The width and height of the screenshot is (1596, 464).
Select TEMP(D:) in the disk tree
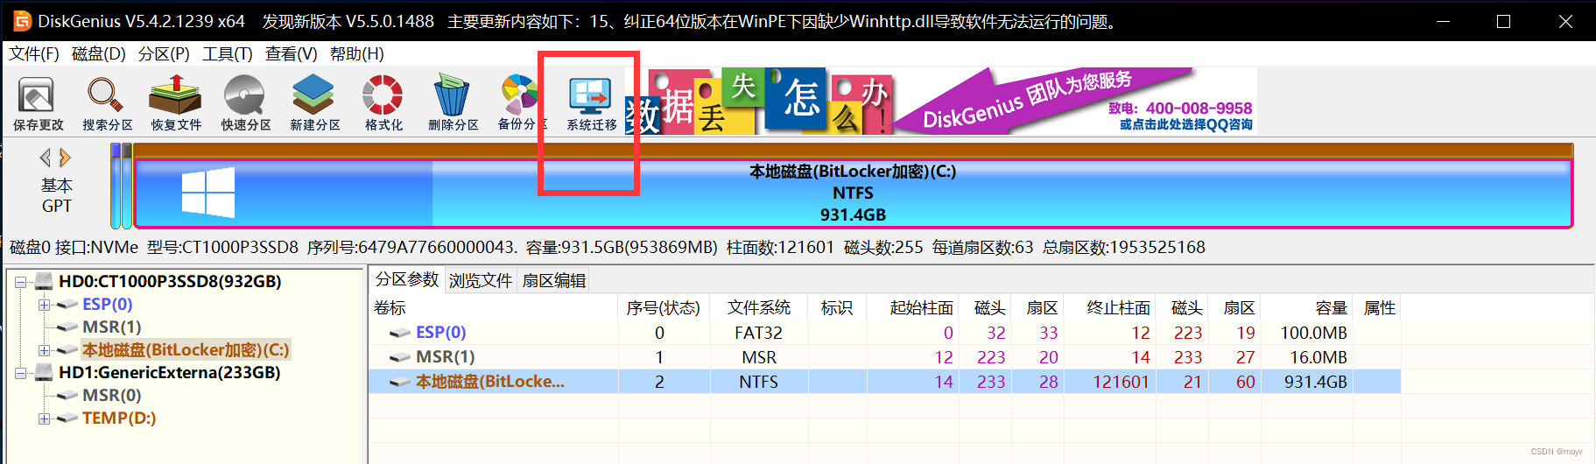[x=119, y=418]
